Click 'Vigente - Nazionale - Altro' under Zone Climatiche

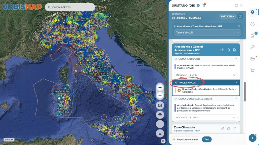[x=187, y=131]
